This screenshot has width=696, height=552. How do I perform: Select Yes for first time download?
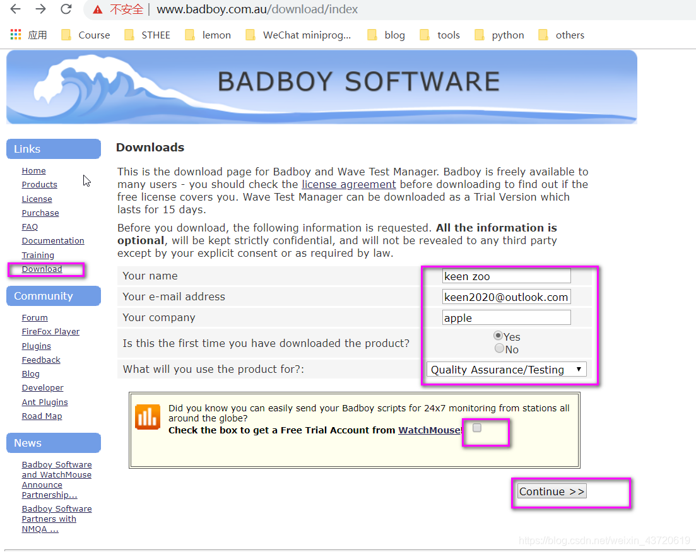point(498,336)
